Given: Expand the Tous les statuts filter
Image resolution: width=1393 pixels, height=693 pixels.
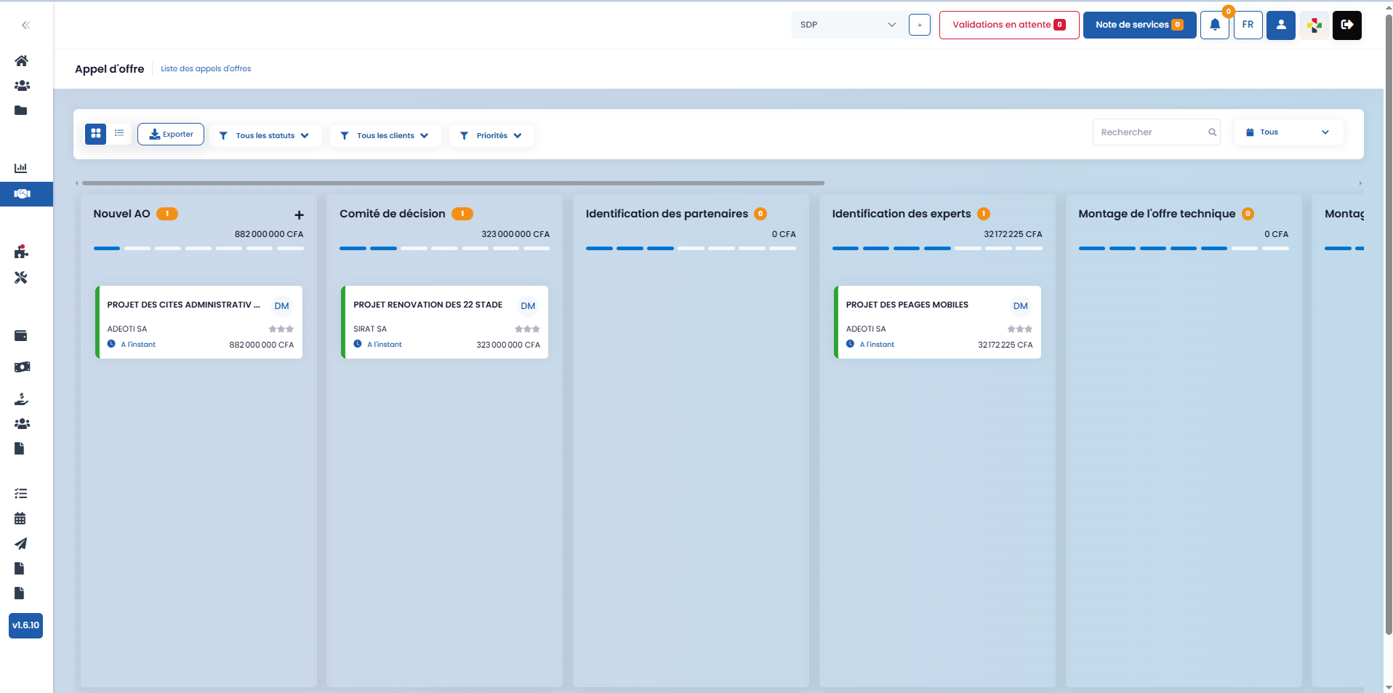Looking at the screenshot, I should coord(265,136).
